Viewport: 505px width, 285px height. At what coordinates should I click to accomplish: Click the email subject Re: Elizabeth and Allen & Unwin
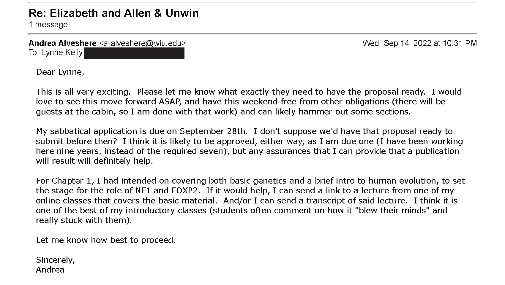pos(113,13)
